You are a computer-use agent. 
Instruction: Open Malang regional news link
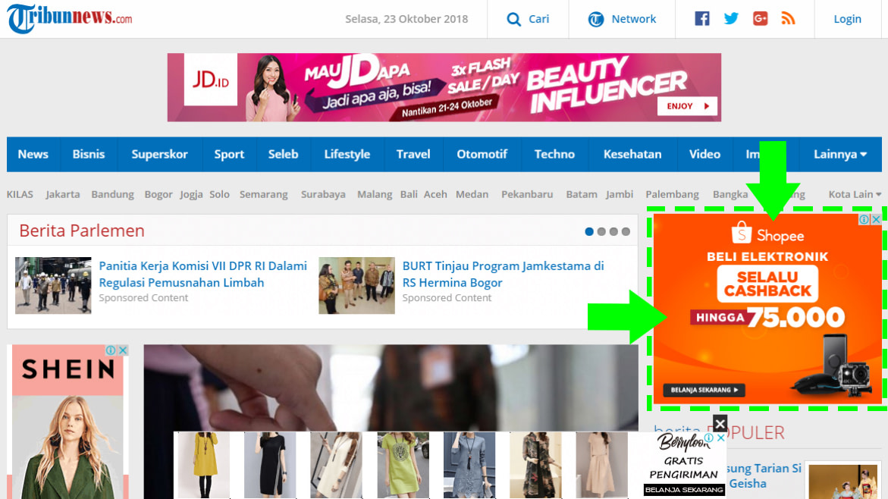point(375,194)
